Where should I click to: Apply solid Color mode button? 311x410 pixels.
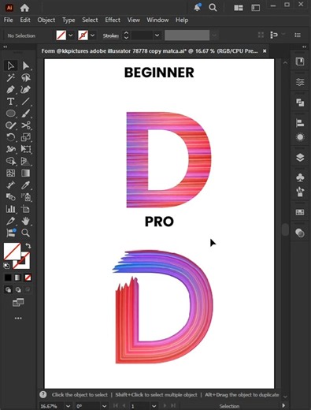(x=8, y=278)
